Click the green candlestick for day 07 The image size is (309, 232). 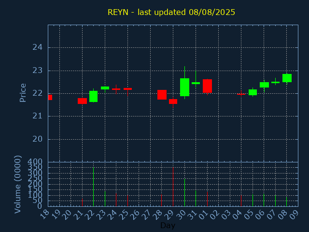(276, 82)
